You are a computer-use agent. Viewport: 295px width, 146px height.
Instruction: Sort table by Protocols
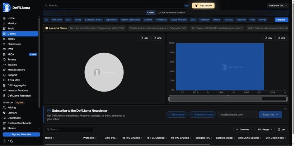[90, 138]
